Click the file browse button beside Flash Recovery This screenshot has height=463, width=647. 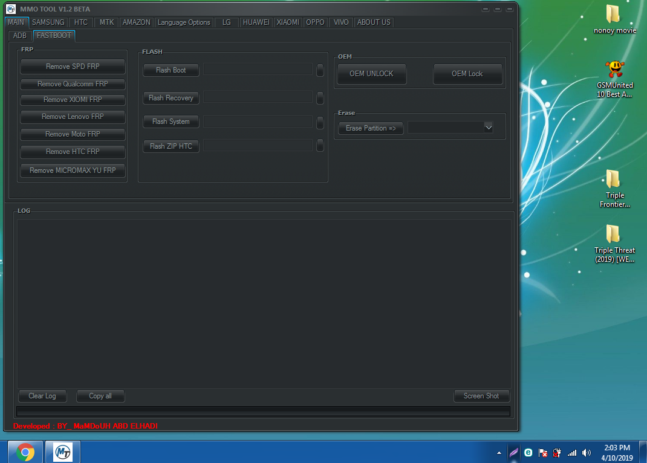coord(320,98)
